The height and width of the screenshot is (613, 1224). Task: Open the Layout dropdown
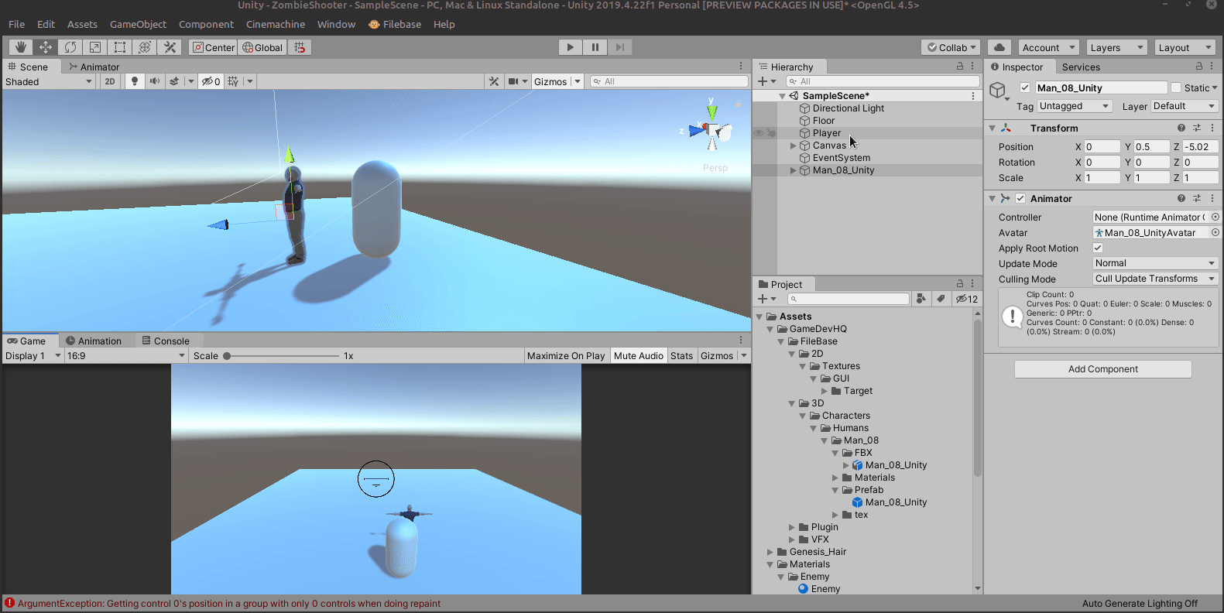[1185, 47]
